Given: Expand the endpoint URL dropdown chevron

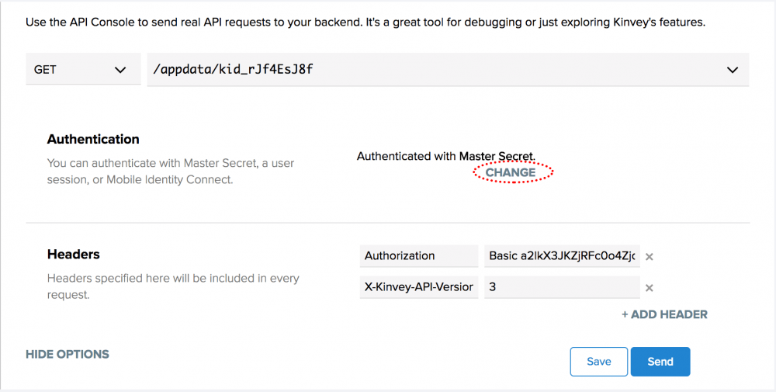Looking at the screenshot, I should (732, 70).
